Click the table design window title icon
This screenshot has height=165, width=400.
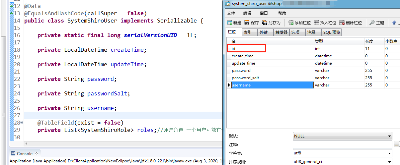228,4
